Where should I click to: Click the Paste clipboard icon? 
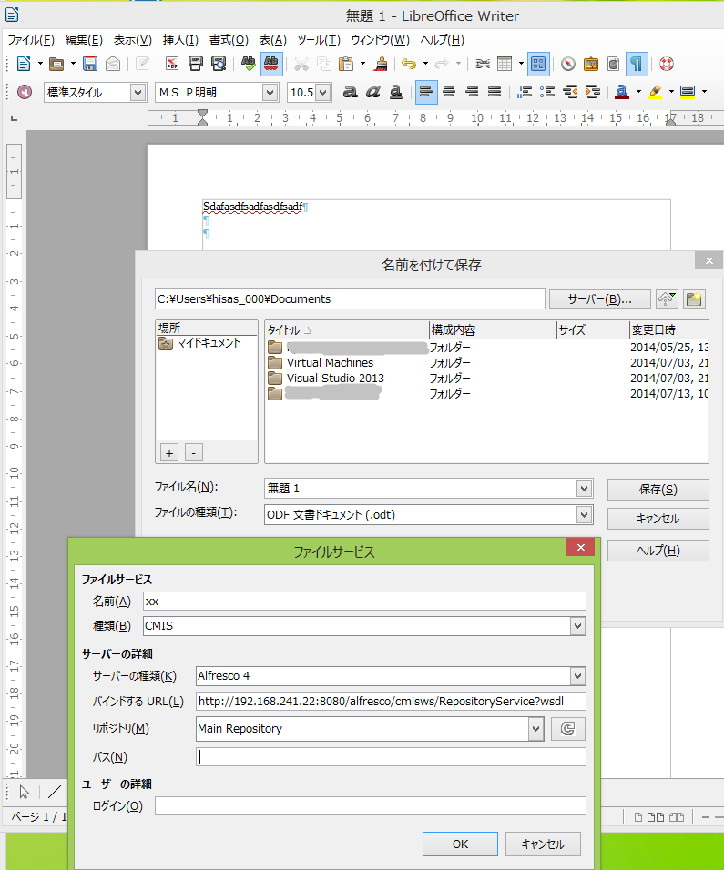(346, 64)
